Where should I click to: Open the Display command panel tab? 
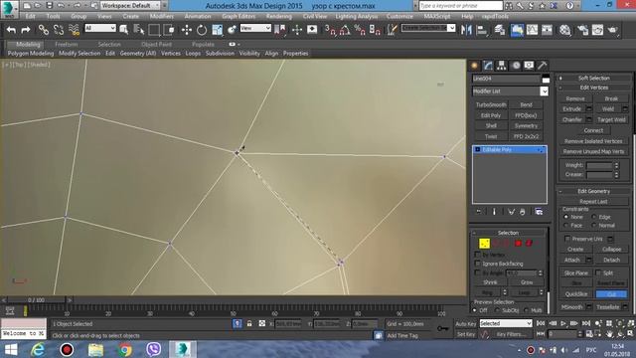pos(529,66)
